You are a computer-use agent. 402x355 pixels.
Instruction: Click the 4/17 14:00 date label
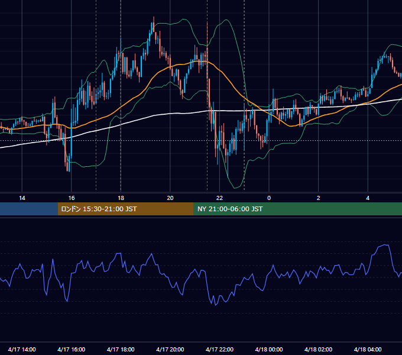(22, 349)
